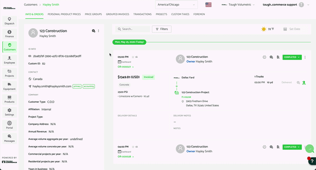This screenshot has height=170, width=316.
Task: Open the Foremen tab
Action: pos(199,14)
